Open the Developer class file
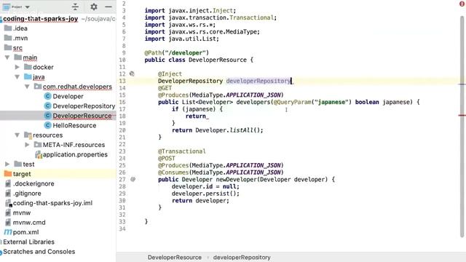Image resolution: width=466 pixels, height=262 pixels. (x=68, y=96)
